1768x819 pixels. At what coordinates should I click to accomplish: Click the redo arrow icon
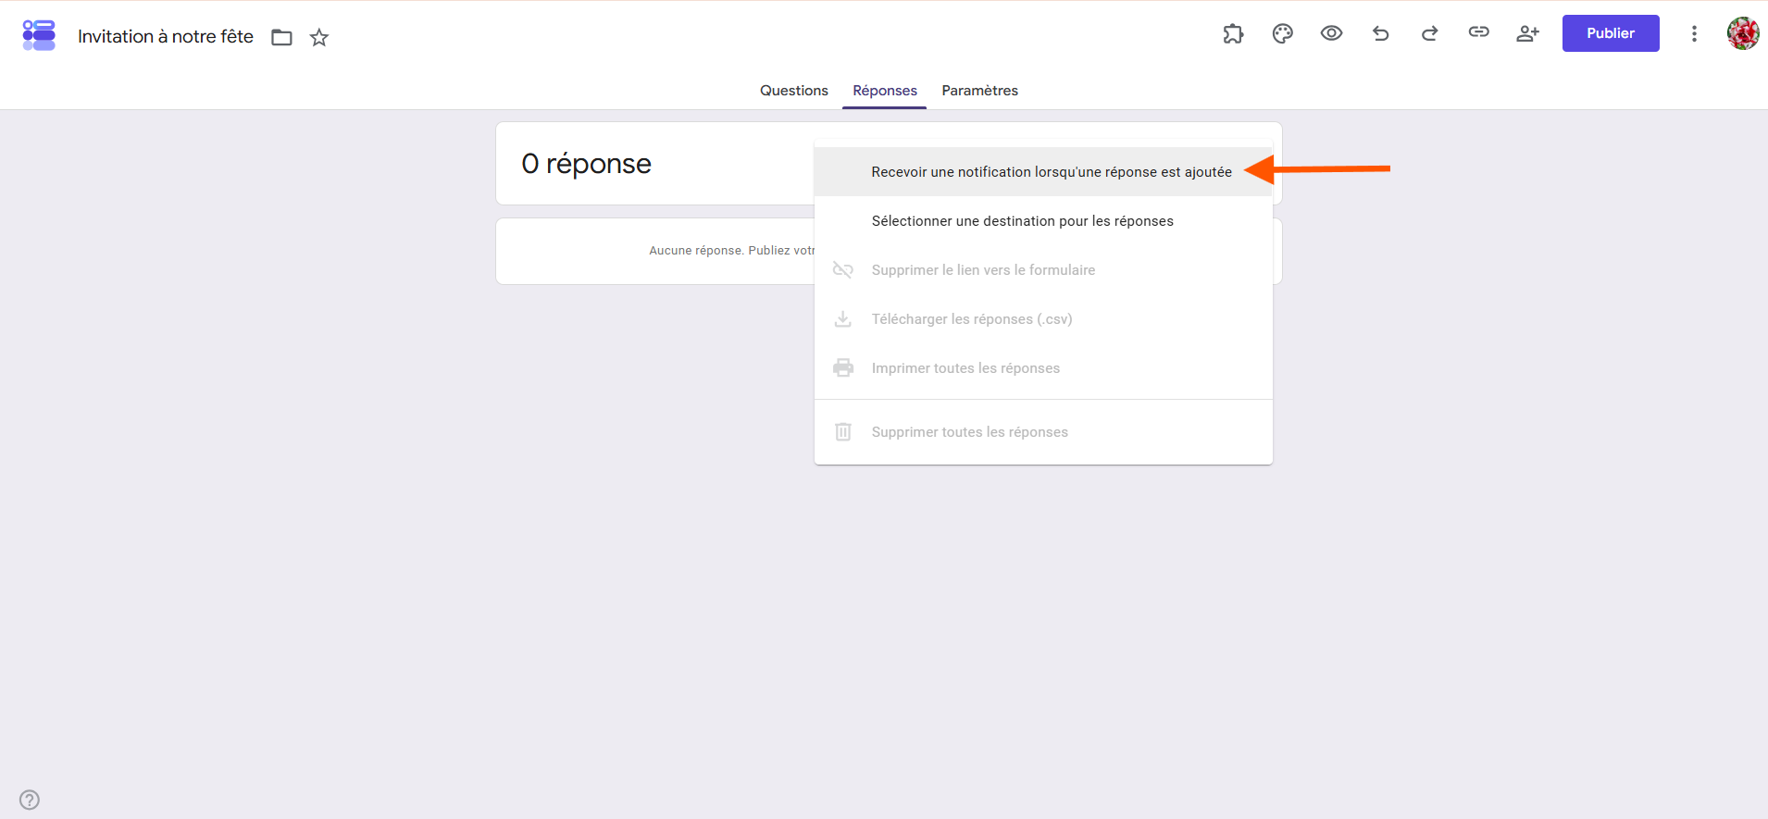click(x=1429, y=33)
